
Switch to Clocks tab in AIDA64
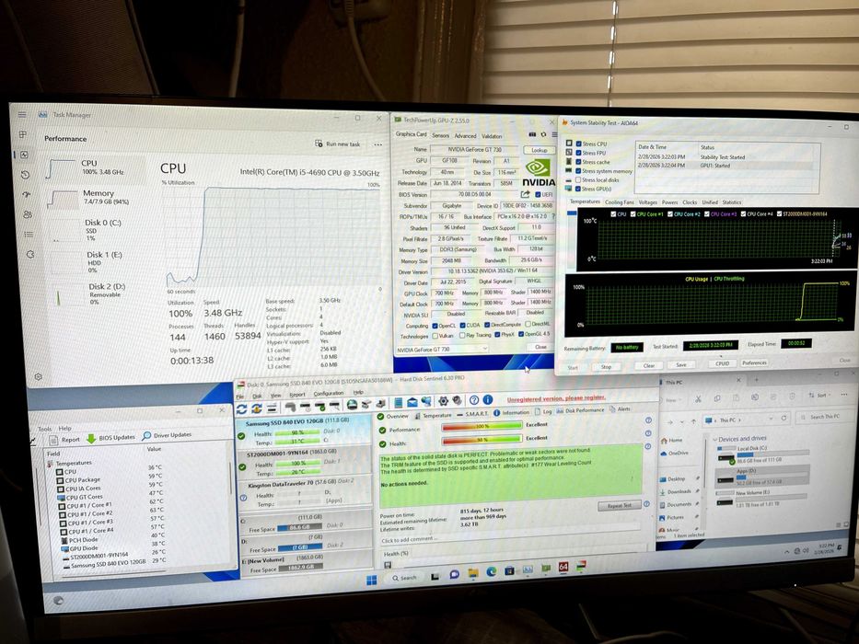point(690,202)
